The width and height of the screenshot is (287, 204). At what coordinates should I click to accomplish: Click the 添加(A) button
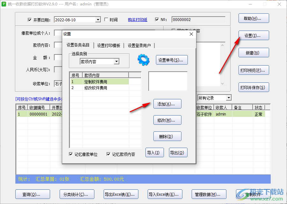click(167, 104)
